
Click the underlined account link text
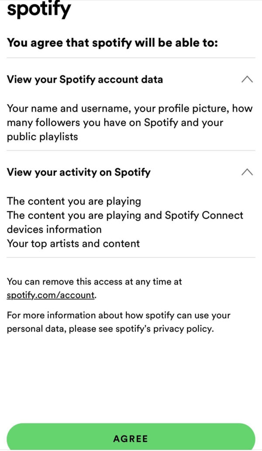click(49, 295)
